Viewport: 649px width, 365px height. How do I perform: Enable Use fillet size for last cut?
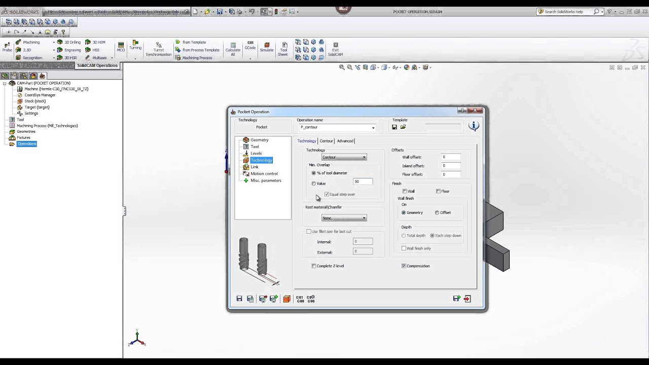[x=309, y=232]
